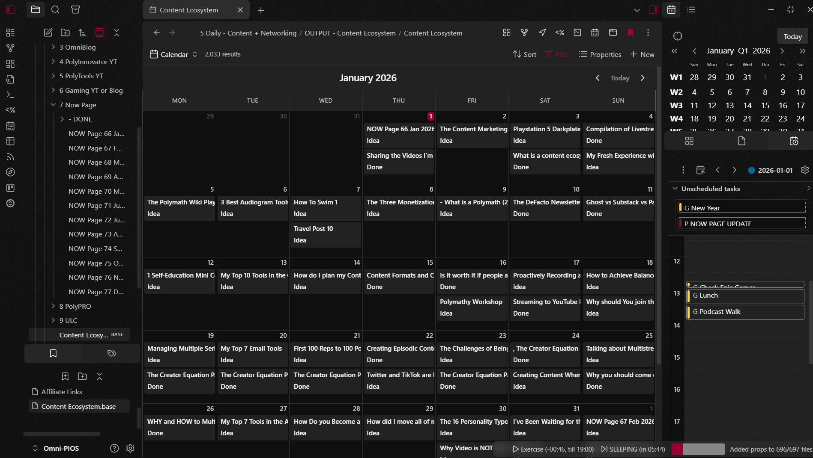Screen dimensions: 813x458
Task: Click the Today button in mini calendar
Action: 792,36
